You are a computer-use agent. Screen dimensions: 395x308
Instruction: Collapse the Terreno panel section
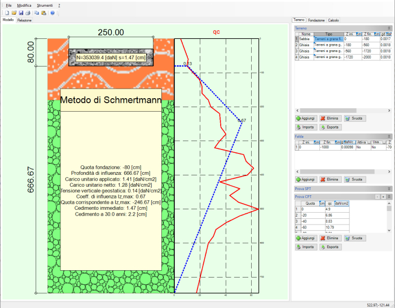pyautogui.click(x=389, y=28)
